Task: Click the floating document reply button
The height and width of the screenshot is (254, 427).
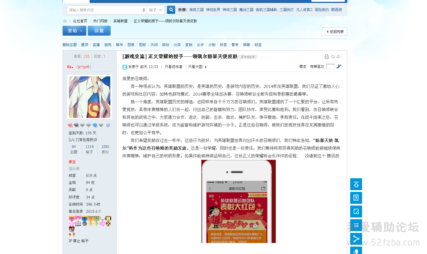Action: (x=356, y=198)
